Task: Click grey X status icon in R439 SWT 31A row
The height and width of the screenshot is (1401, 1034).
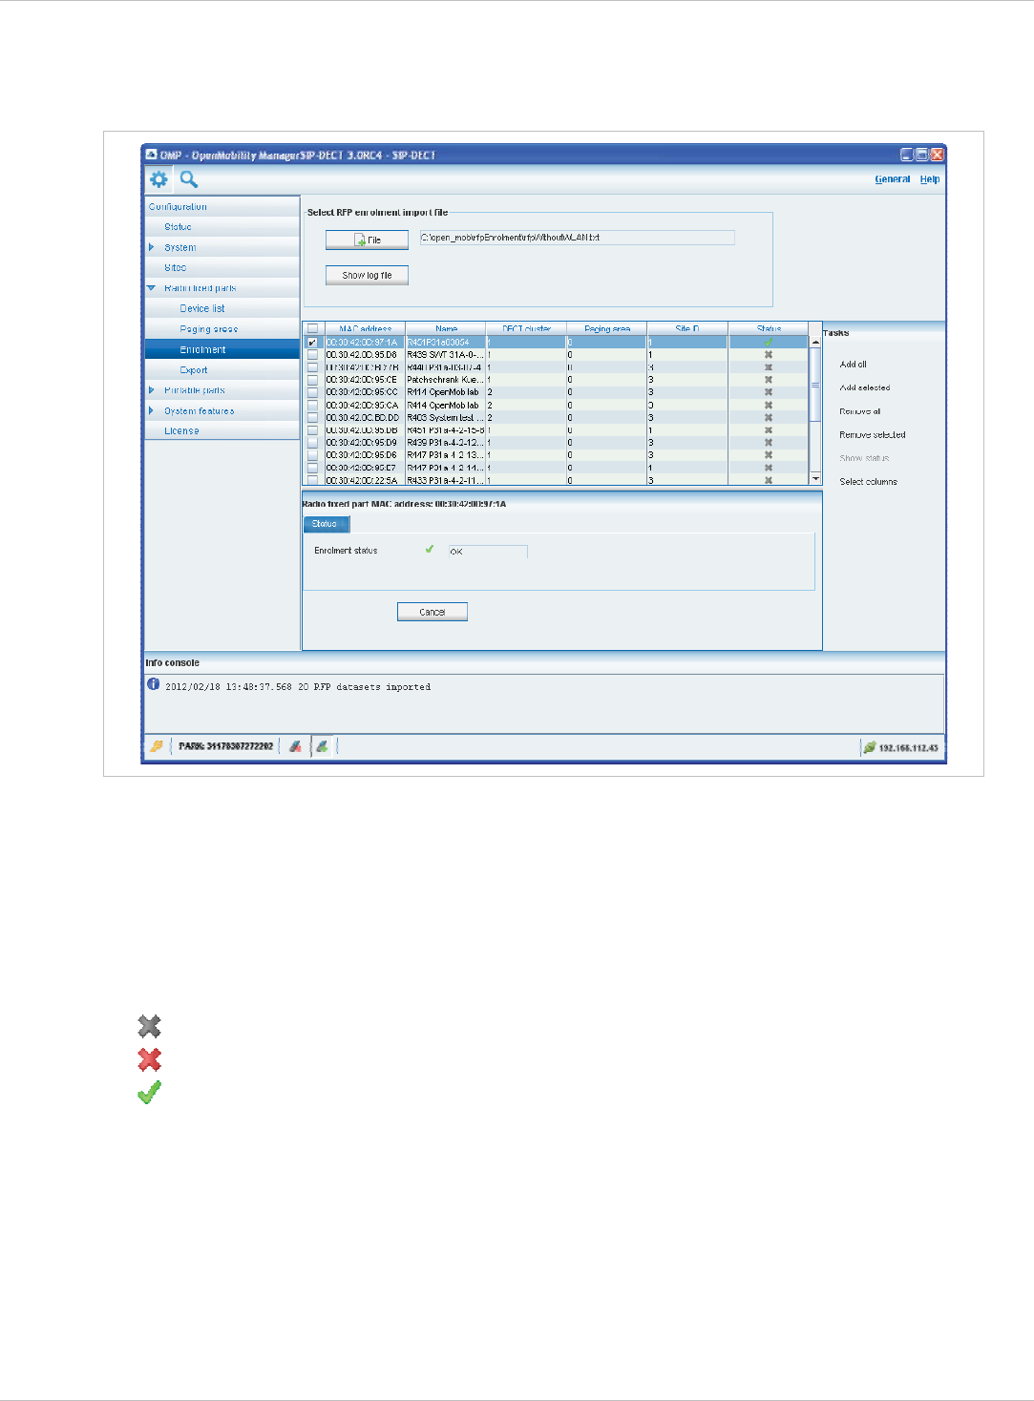Action: click(769, 354)
